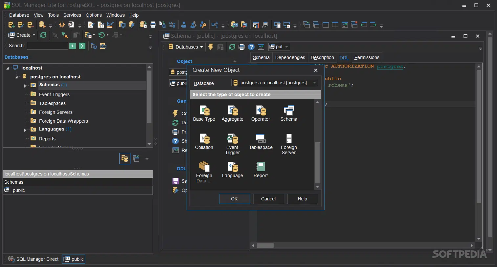Switch to the Permissions tab
The width and height of the screenshot is (497, 267).
(367, 57)
